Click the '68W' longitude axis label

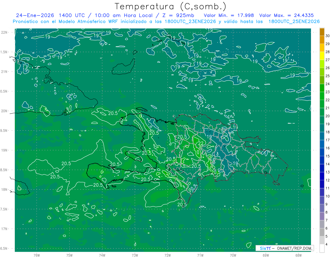(x=298, y=255)
